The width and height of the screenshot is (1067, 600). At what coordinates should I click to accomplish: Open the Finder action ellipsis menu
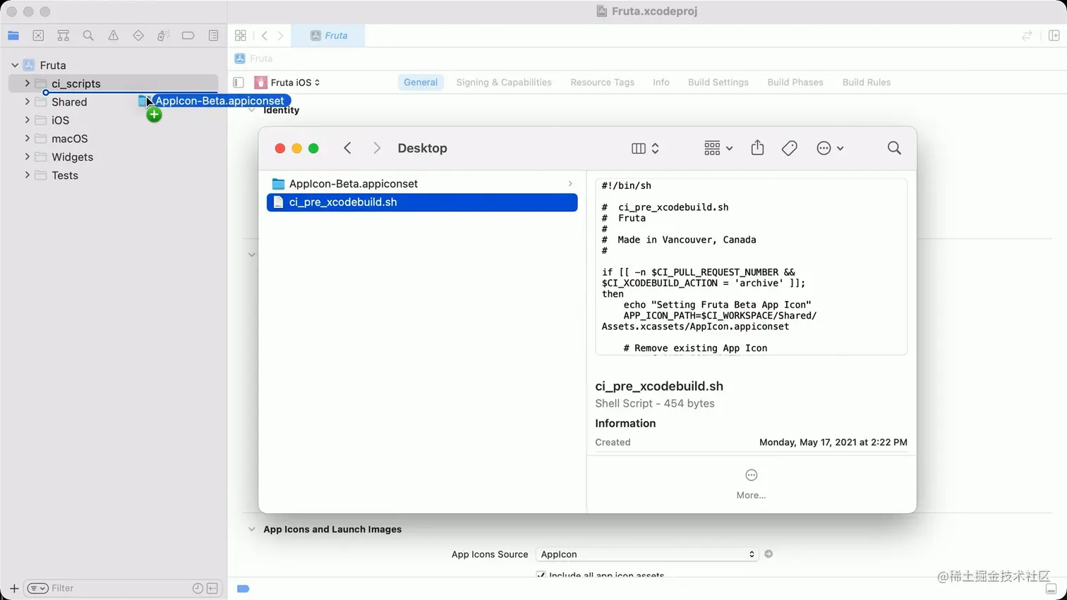[x=830, y=148]
